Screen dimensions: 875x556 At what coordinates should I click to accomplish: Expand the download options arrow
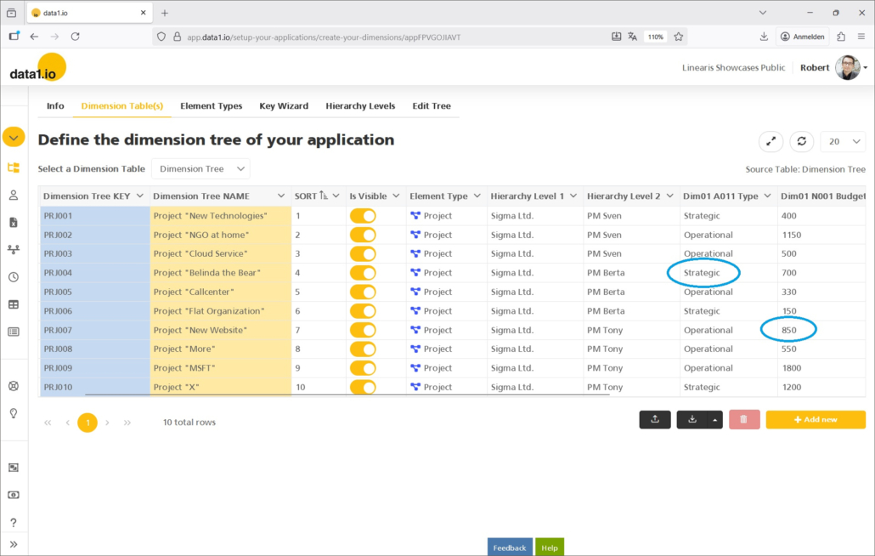point(714,419)
